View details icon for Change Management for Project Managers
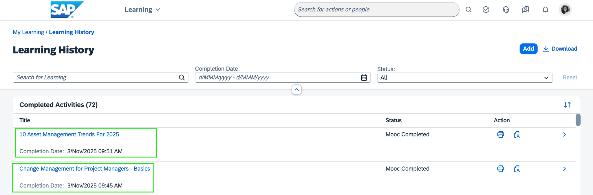Screen dimensions: 593x195 (517, 169)
